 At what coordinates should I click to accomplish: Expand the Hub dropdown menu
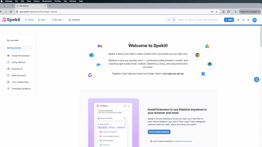point(43,20)
